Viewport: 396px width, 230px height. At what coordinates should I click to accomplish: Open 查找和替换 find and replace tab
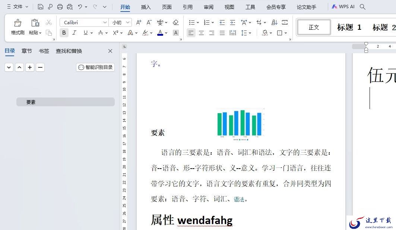(x=69, y=51)
